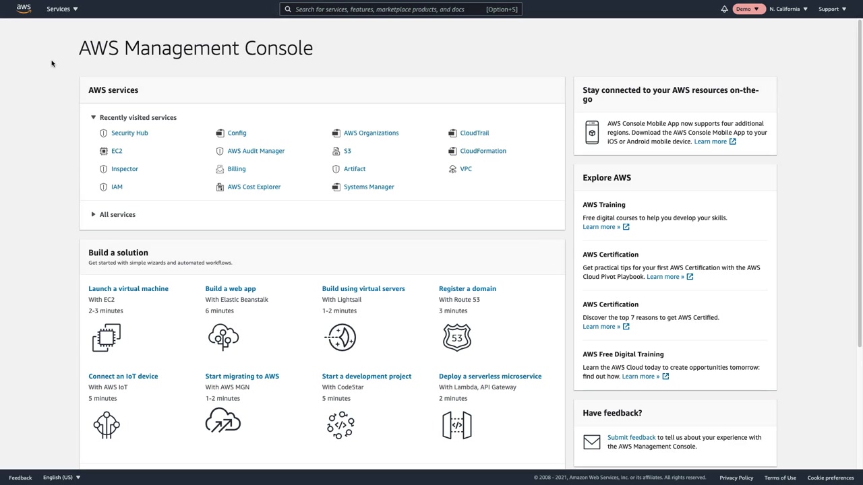Click the Lambda API Gateway microservice icon
This screenshot has width=863, height=485.
coord(457,425)
